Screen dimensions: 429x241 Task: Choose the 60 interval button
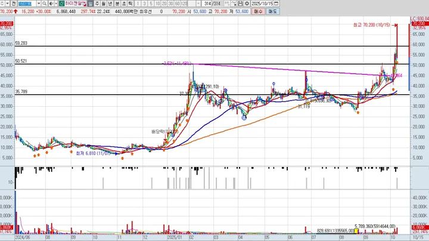coord(178,4)
